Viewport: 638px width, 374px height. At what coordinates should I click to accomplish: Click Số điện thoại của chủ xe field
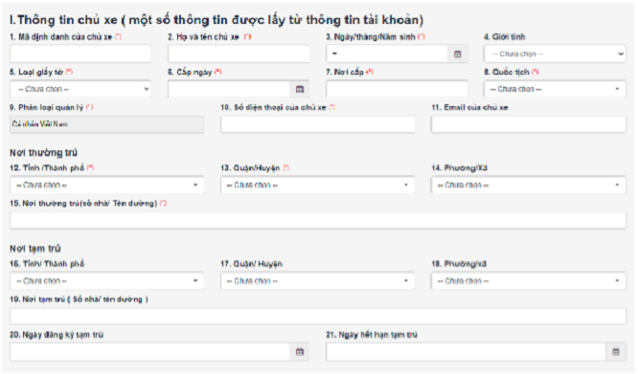318,124
